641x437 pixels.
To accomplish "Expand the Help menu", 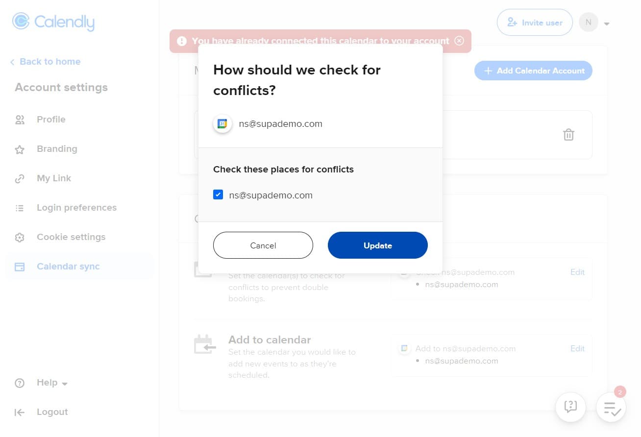I will (x=51, y=383).
